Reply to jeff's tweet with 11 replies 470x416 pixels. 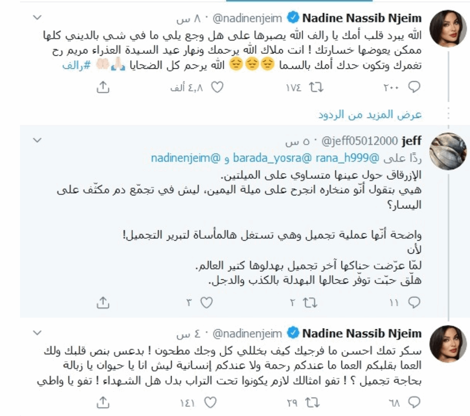click(x=414, y=302)
